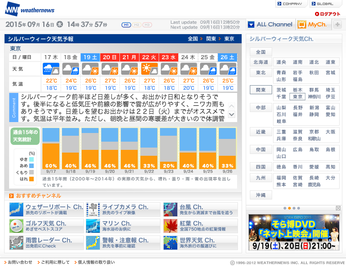This screenshot has width=346, height=266.
Task: Open the 雨雲レーダー Ch. radar icon
Action: pos(16,243)
